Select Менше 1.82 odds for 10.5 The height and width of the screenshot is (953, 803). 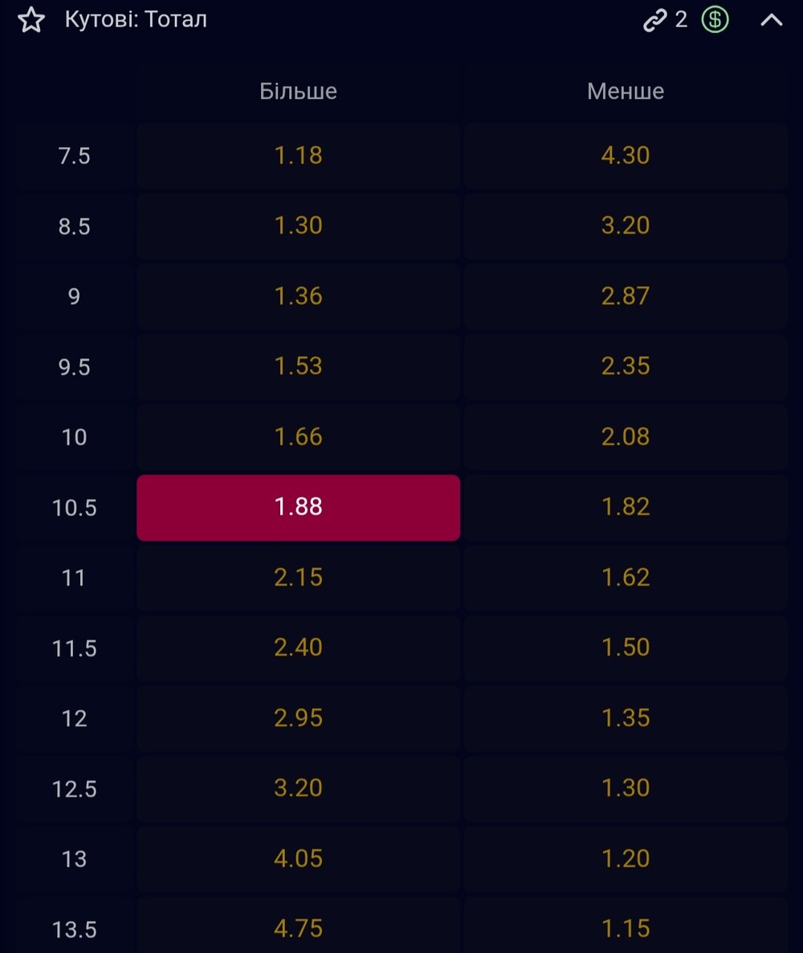[x=625, y=507]
